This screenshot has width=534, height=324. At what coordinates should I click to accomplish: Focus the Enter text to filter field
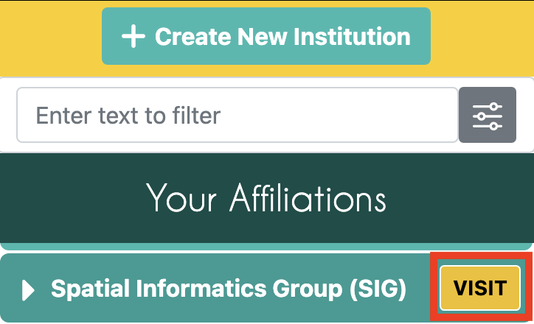click(x=237, y=116)
